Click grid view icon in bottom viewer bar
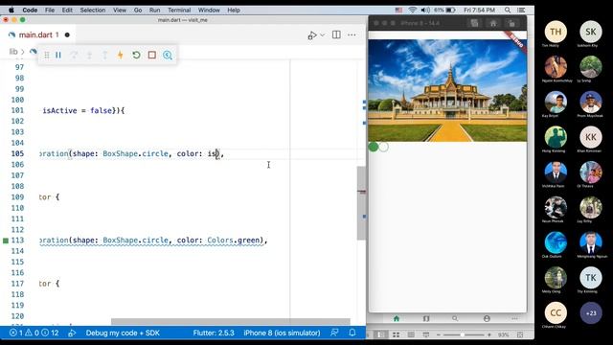 (396, 334)
